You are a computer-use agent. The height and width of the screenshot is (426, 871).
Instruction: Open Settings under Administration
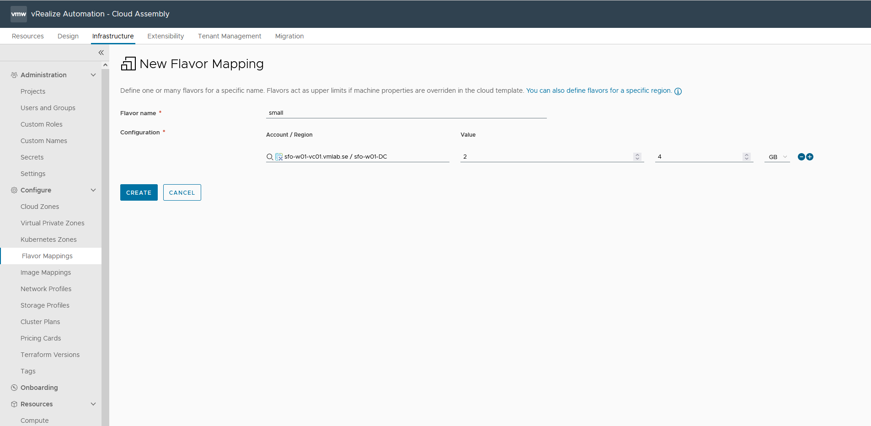pyautogui.click(x=33, y=174)
